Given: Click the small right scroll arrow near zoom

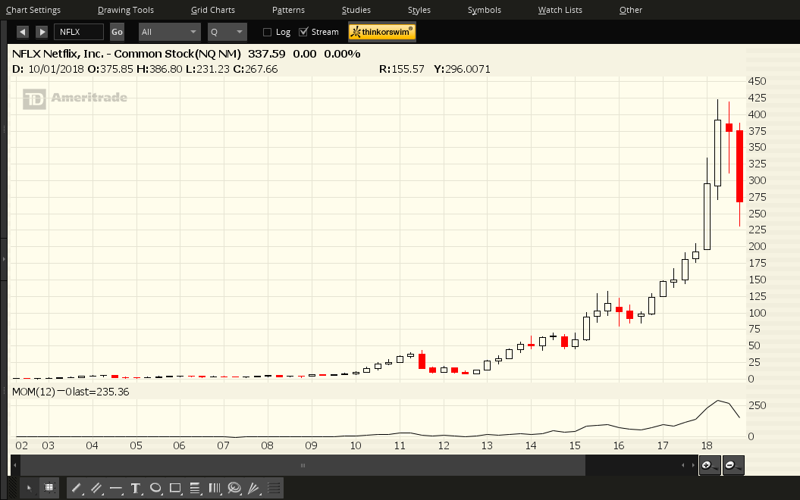Looking at the screenshot, I should (x=693, y=465).
